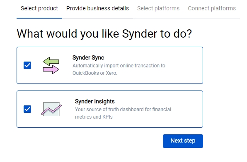Click the 'Your source of truth dashboard' description

tap(123, 110)
